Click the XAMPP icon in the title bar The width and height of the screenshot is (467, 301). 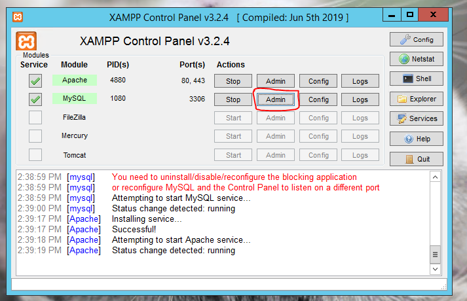[x=18, y=17]
